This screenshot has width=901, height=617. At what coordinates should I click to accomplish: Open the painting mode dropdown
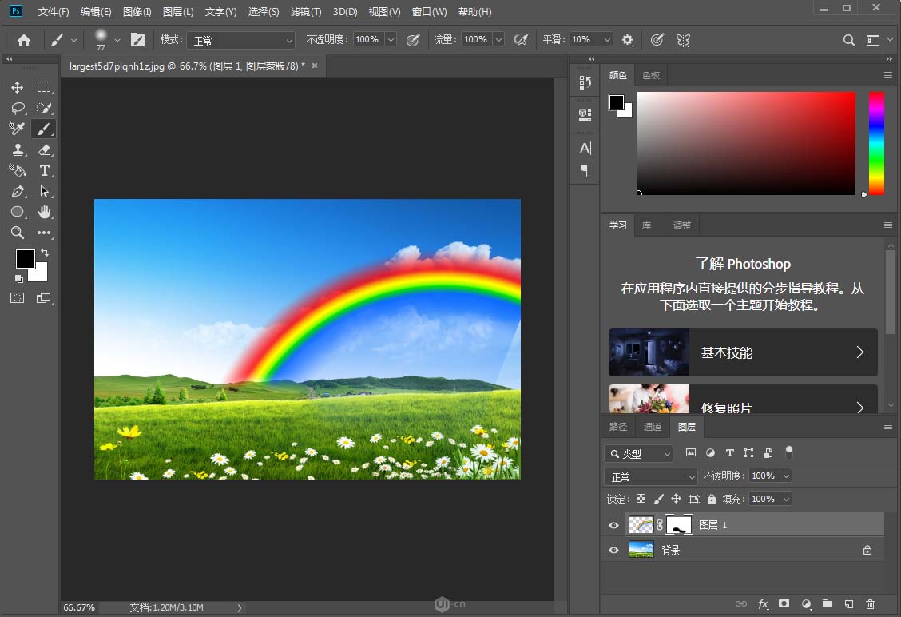pos(240,40)
